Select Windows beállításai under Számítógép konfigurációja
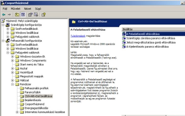 [x=27, y=33]
